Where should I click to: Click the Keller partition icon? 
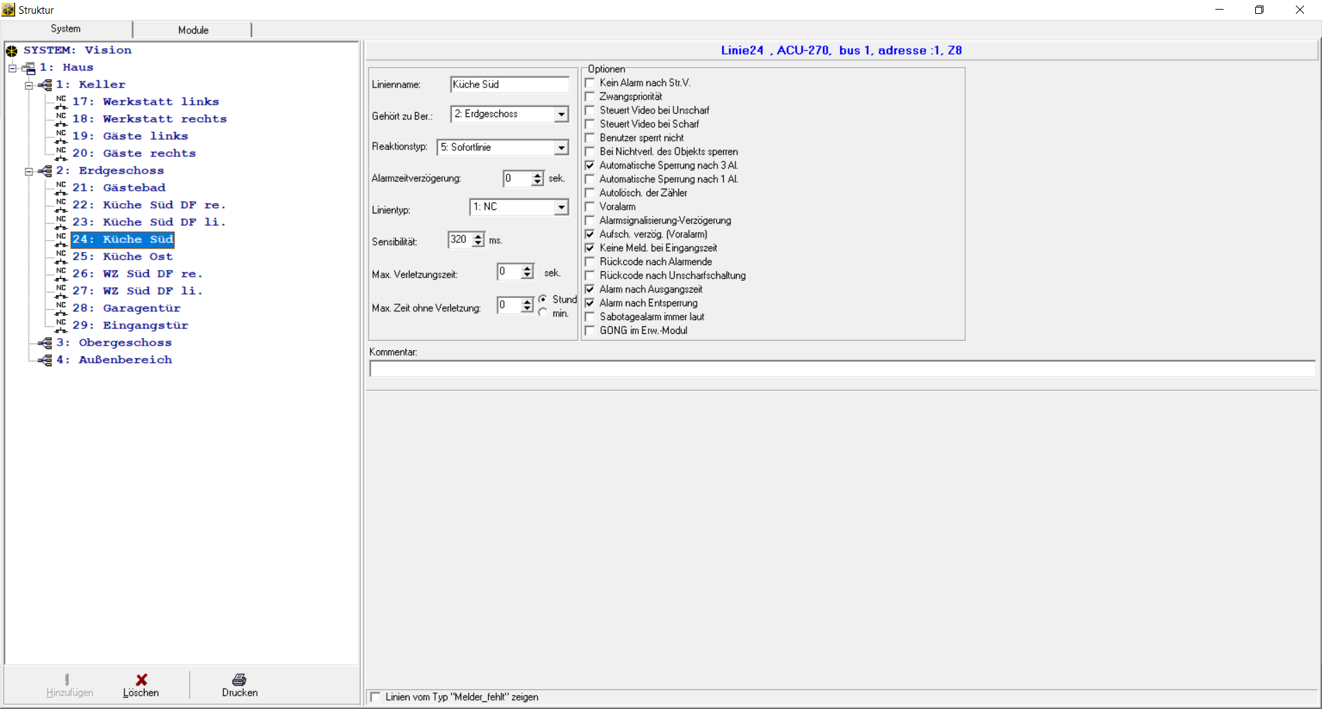pyautogui.click(x=45, y=85)
